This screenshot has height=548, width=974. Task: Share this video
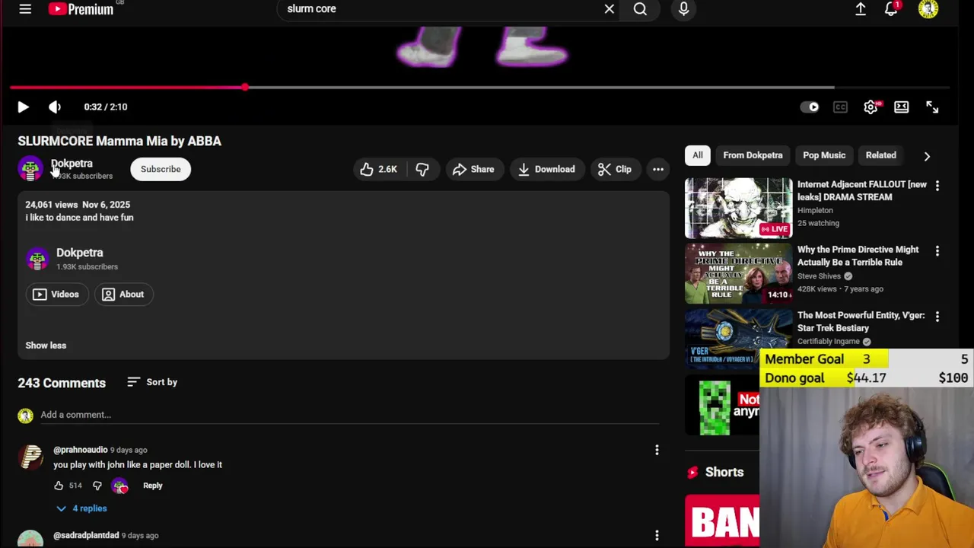[473, 169]
